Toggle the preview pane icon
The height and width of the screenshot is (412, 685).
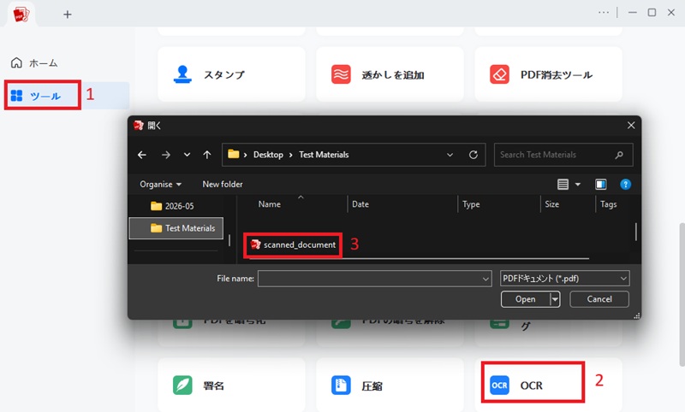[601, 185]
